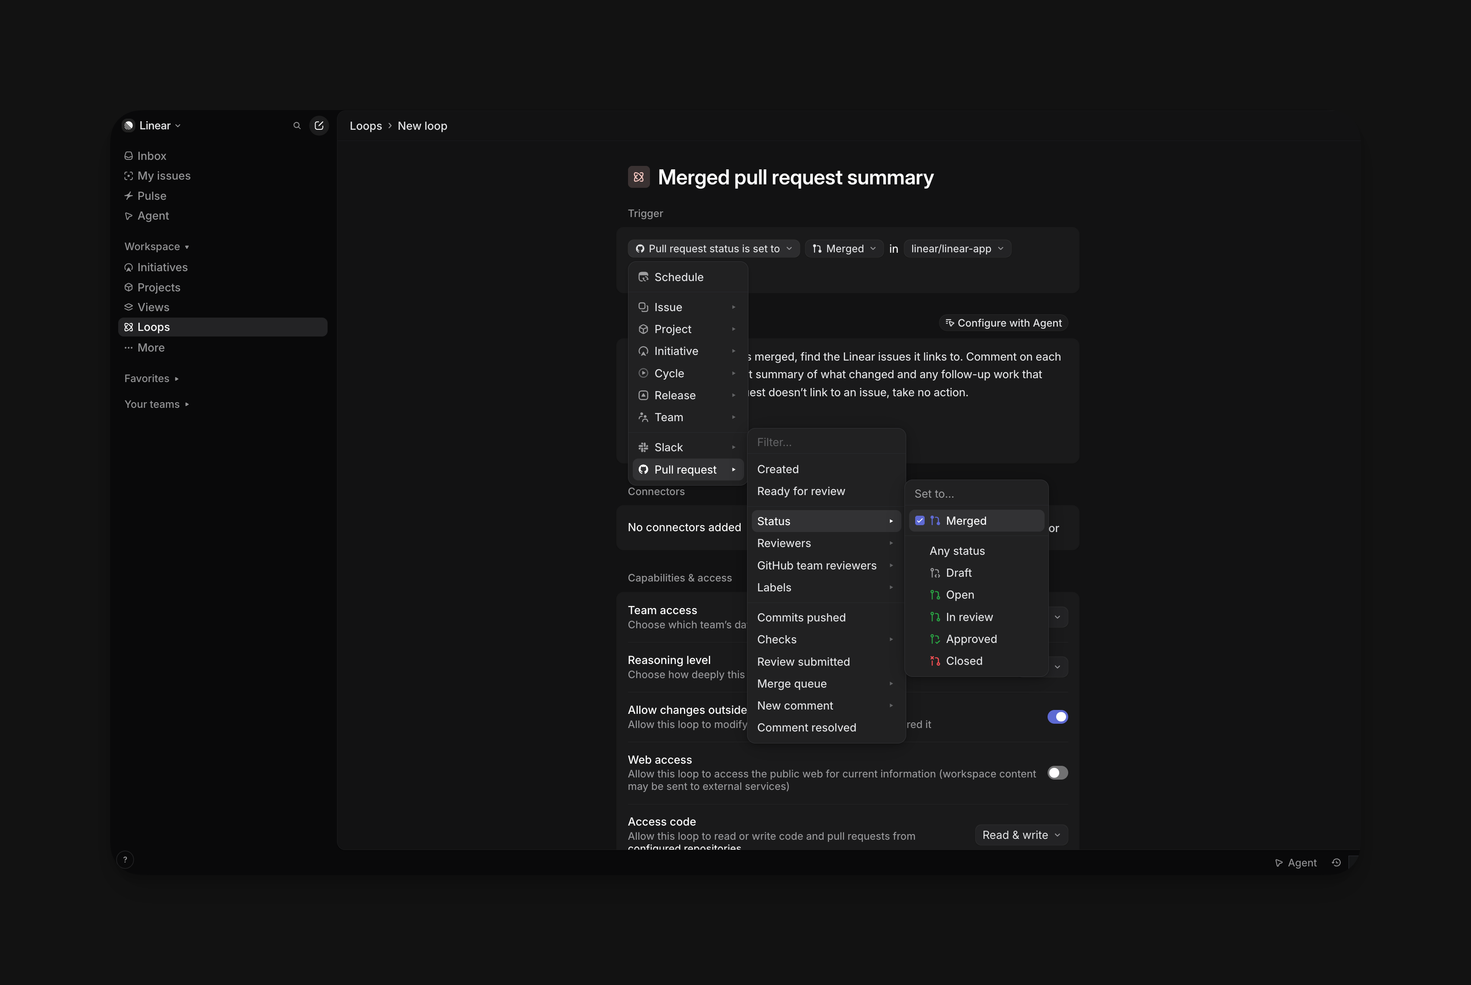Select the Closed status option
Viewport: 1471px width, 985px height.
pyautogui.click(x=976, y=661)
